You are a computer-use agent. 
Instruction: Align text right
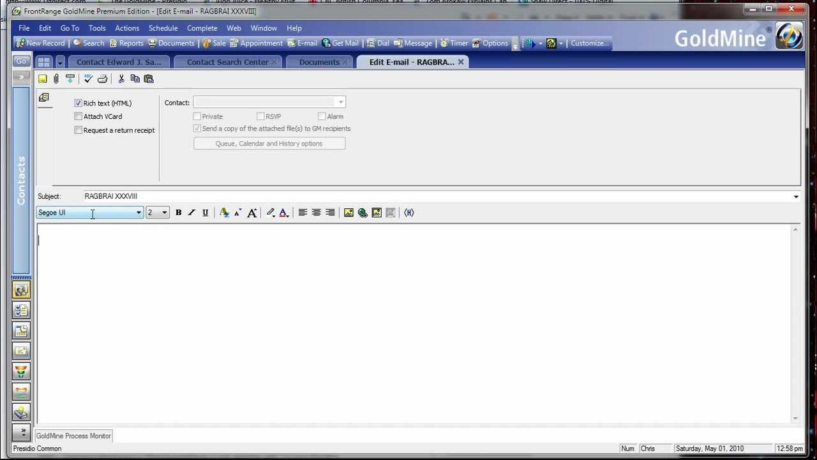click(330, 213)
